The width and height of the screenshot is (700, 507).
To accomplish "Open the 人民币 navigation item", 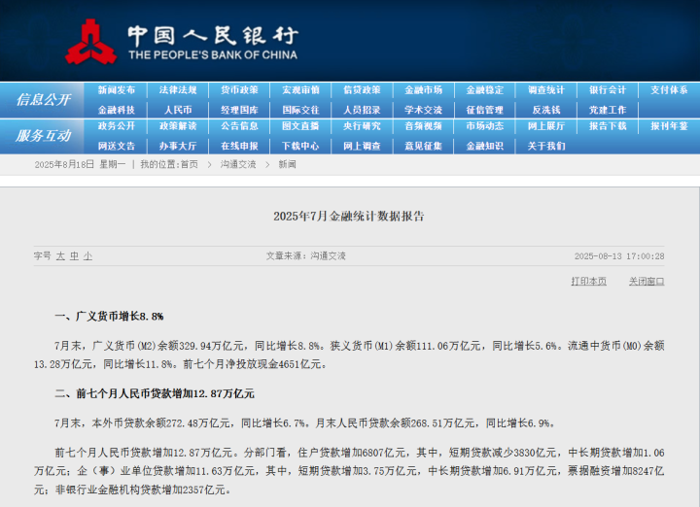I will 178,110.
